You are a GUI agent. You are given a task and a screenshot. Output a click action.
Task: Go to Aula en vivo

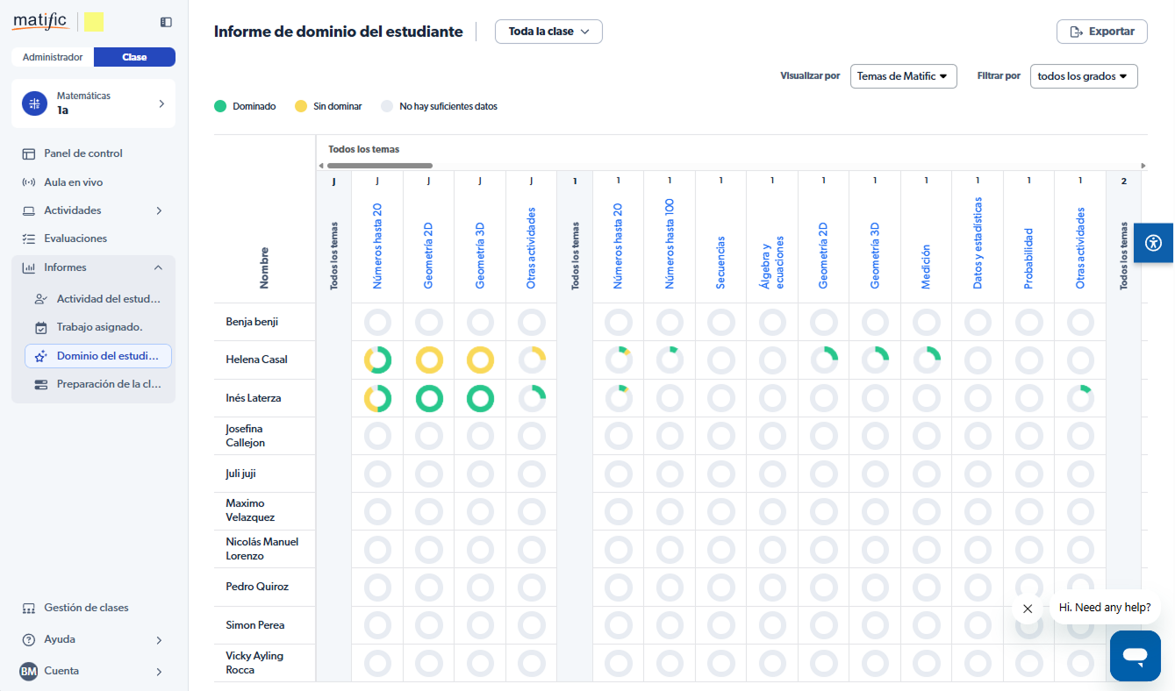pos(74,182)
